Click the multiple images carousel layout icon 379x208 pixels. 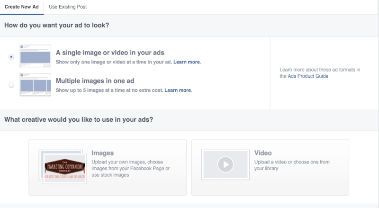[x=35, y=85]
